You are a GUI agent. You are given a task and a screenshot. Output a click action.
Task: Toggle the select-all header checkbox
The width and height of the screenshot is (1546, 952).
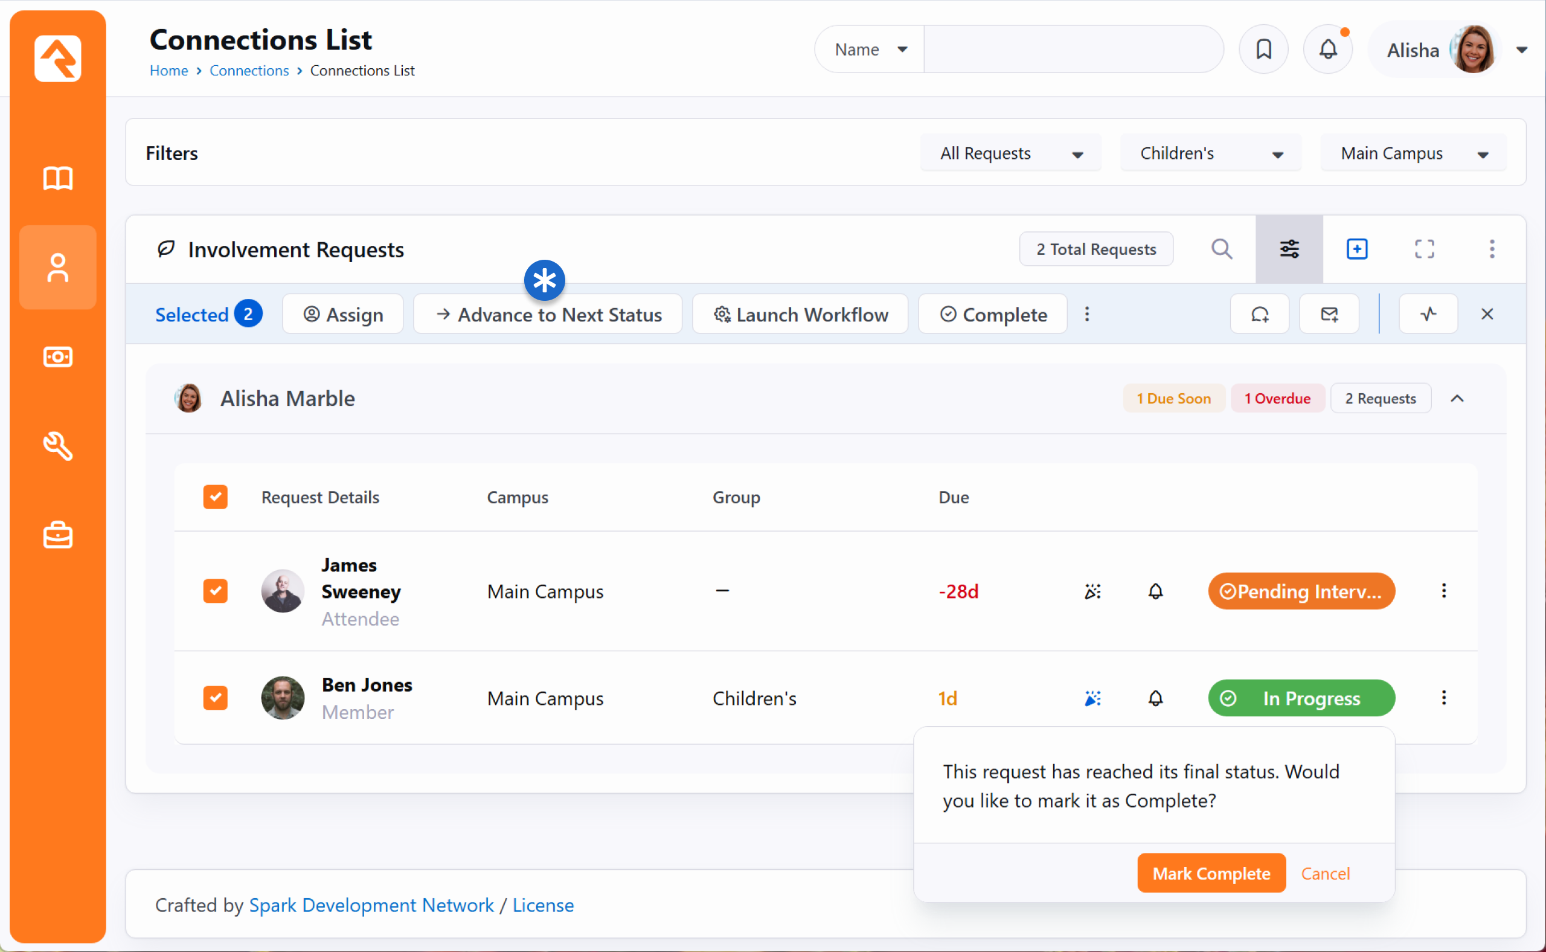(x=215, y=497)
